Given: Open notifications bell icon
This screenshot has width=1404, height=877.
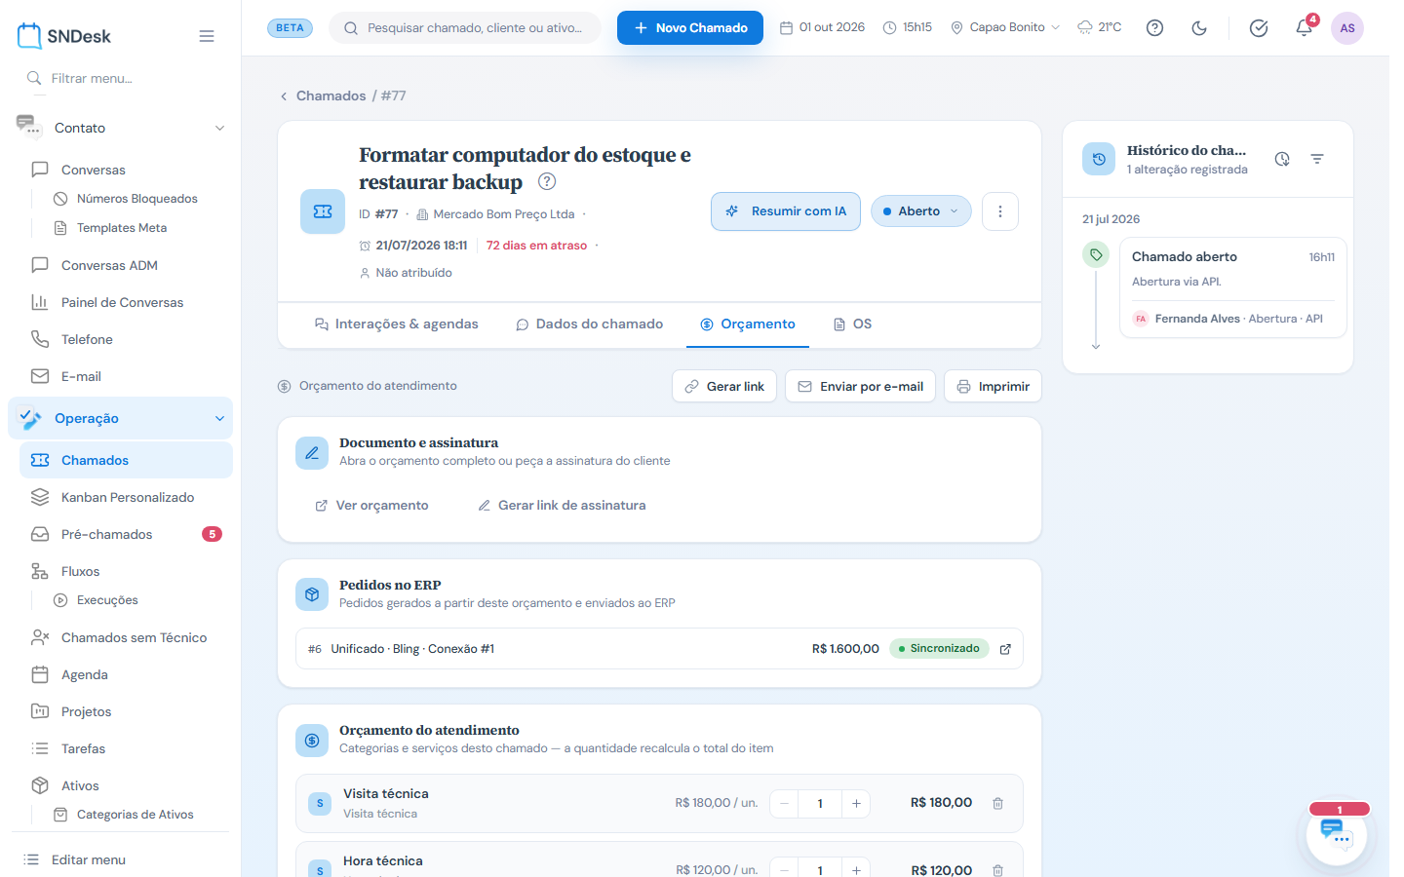Looking at the screenshot, I should pos(1304,27).
